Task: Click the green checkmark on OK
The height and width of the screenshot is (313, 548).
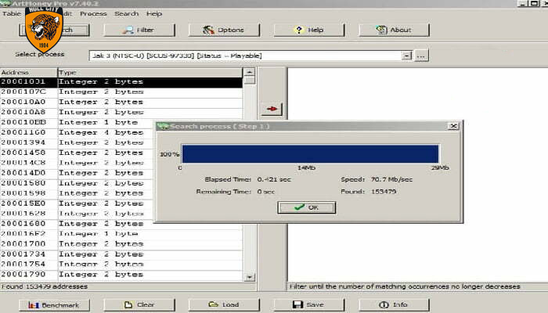Action: (x=300, y=207)
